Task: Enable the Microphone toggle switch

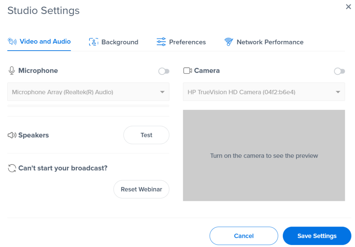Action: click(x=164, y=71)
